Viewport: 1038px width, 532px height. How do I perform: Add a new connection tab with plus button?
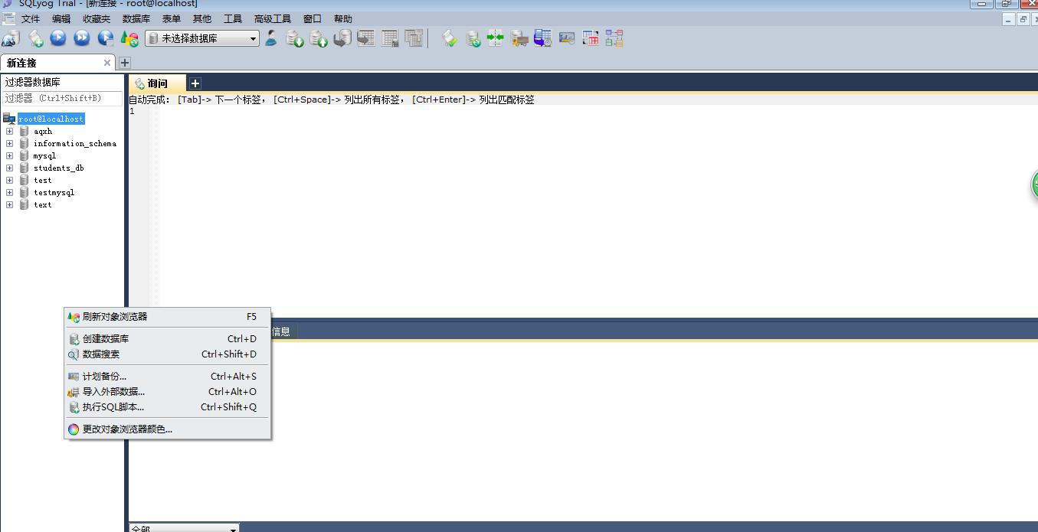click(125, 63)
